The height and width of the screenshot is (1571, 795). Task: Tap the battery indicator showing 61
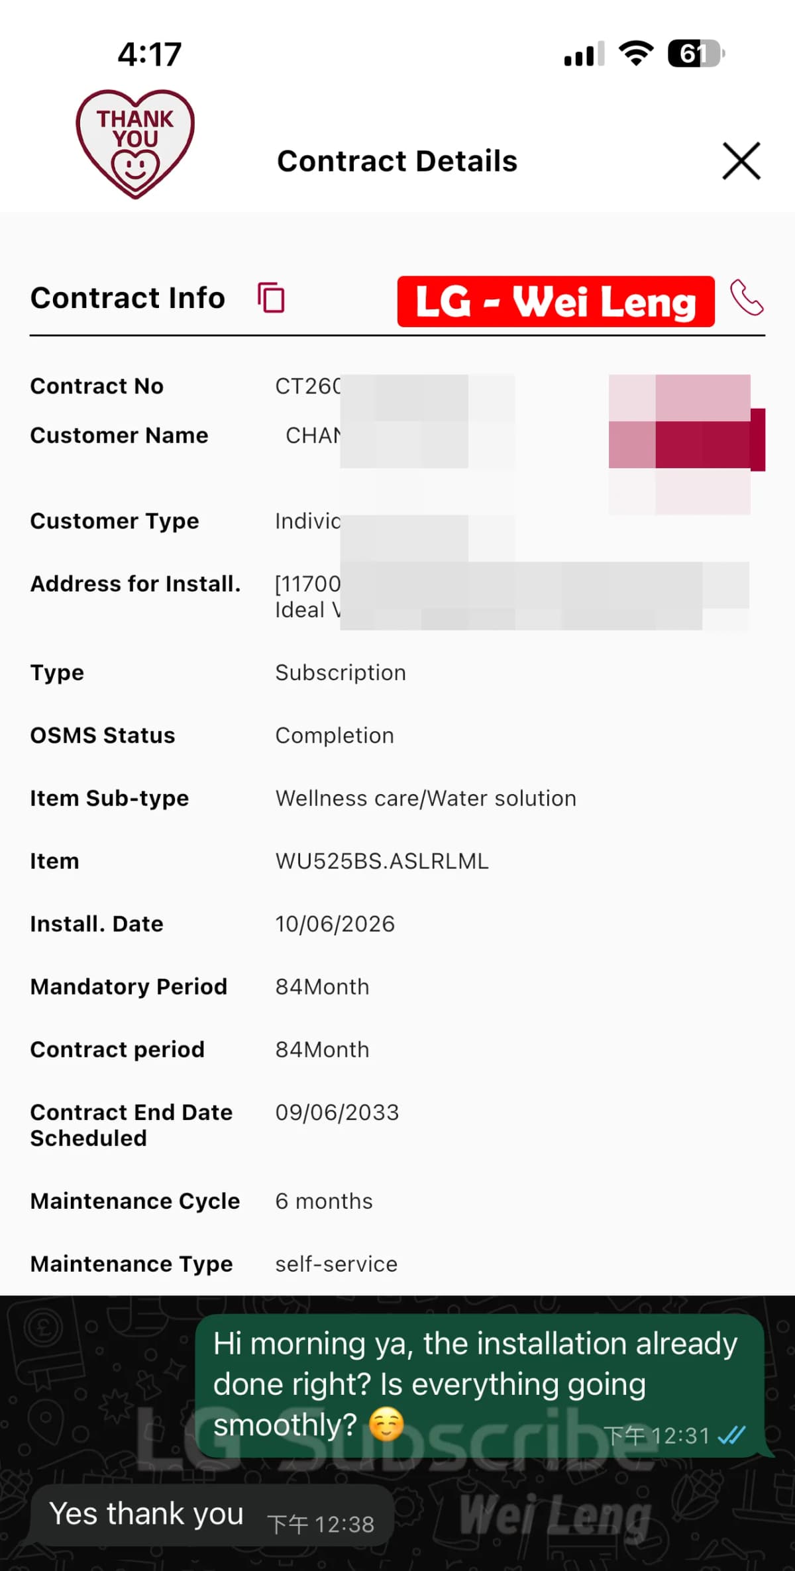696,54
